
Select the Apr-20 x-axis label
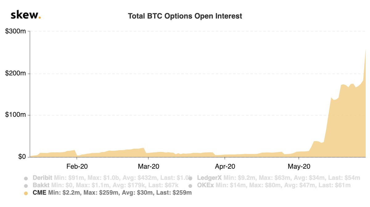click(x=225, y=166)
